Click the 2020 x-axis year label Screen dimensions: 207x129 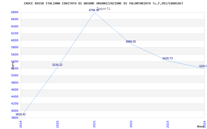[57, 124]
